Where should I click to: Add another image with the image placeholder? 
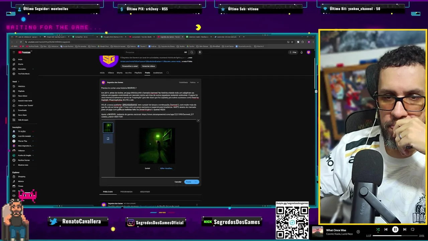pyautogui.click(x=108, y=139)
